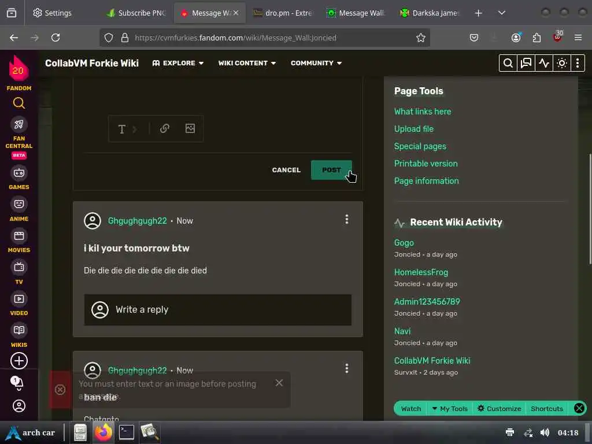This screenshot has height=444, width=592.
Task: Switch to the Darkska James tab
Action: coord(430,13)
